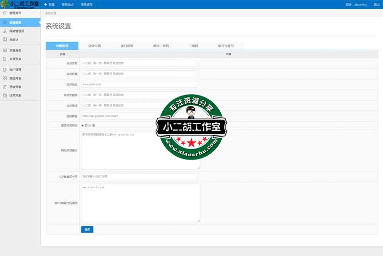The height and width of the screenshot is (256, 383).
Task: Click the 文章分类 sidebar icon
Action: [5, 50]
